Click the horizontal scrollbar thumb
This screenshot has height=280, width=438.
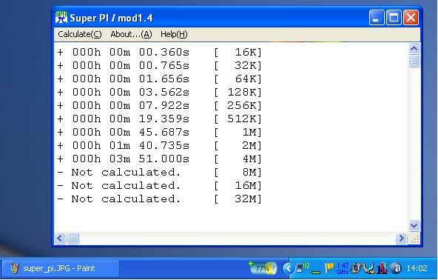73,239
